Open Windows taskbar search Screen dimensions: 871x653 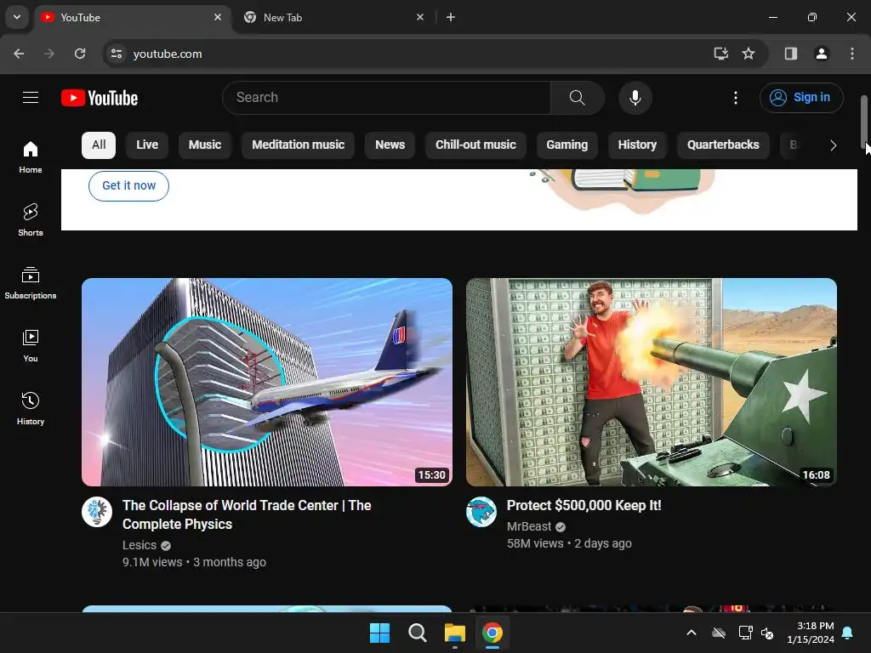coord(417,633)
